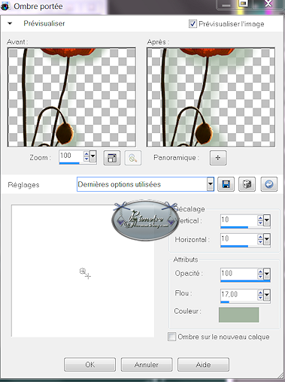This screenshot has height=382, width=285.
Task: Click the Panoramique navigate crosshair button
Action: coord(218,158)
